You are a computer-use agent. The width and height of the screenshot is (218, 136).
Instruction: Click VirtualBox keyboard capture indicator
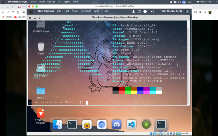point(180,134)
